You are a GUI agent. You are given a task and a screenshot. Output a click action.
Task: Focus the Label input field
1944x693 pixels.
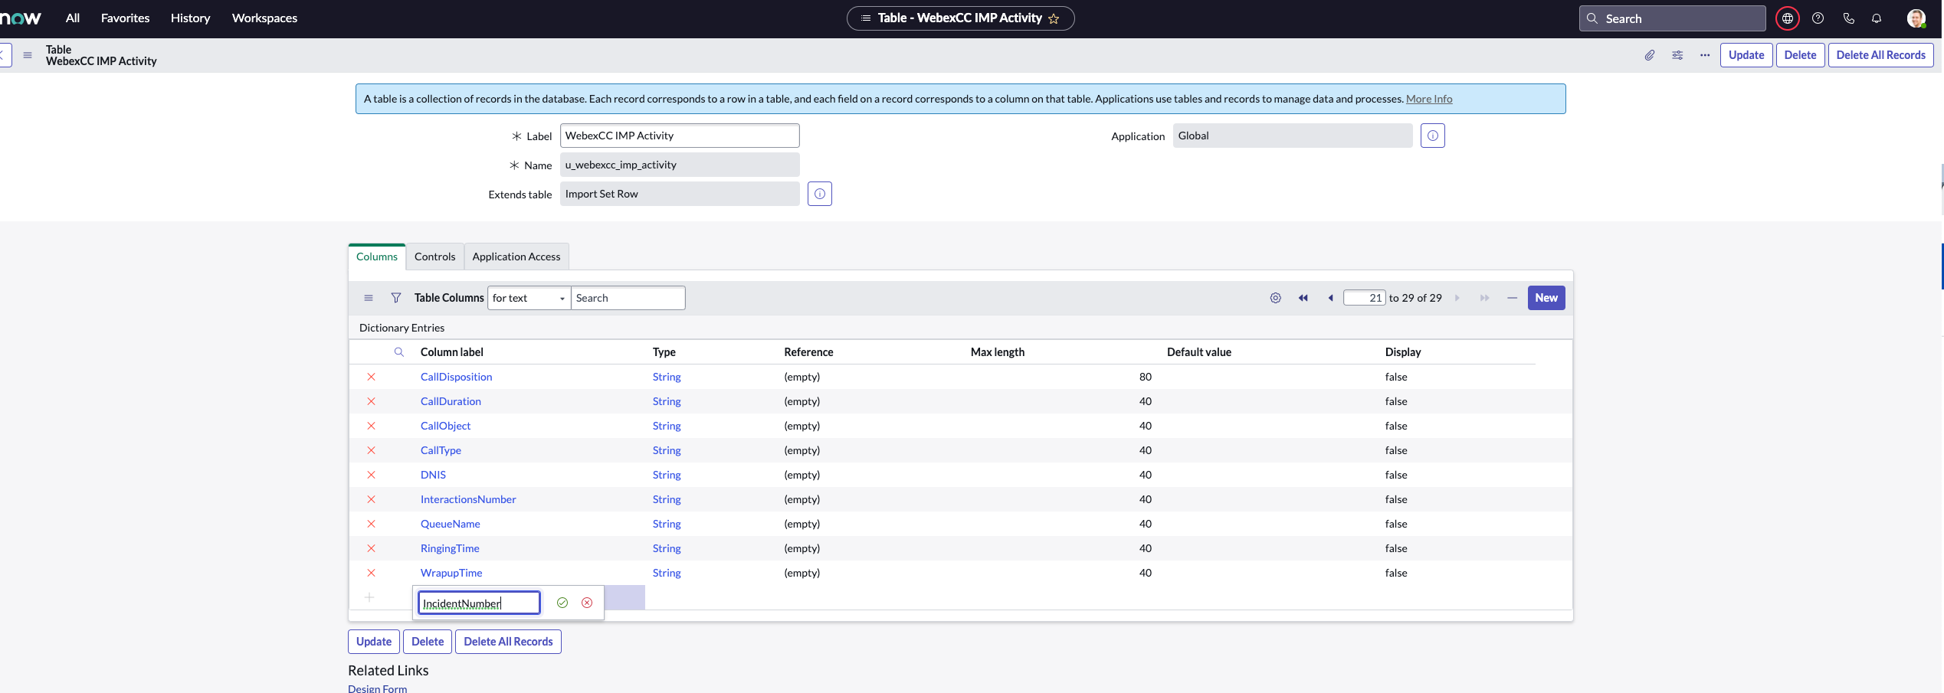[680, 136]
